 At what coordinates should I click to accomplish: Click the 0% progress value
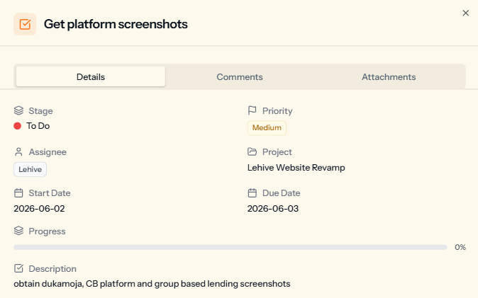coord(460,247)
